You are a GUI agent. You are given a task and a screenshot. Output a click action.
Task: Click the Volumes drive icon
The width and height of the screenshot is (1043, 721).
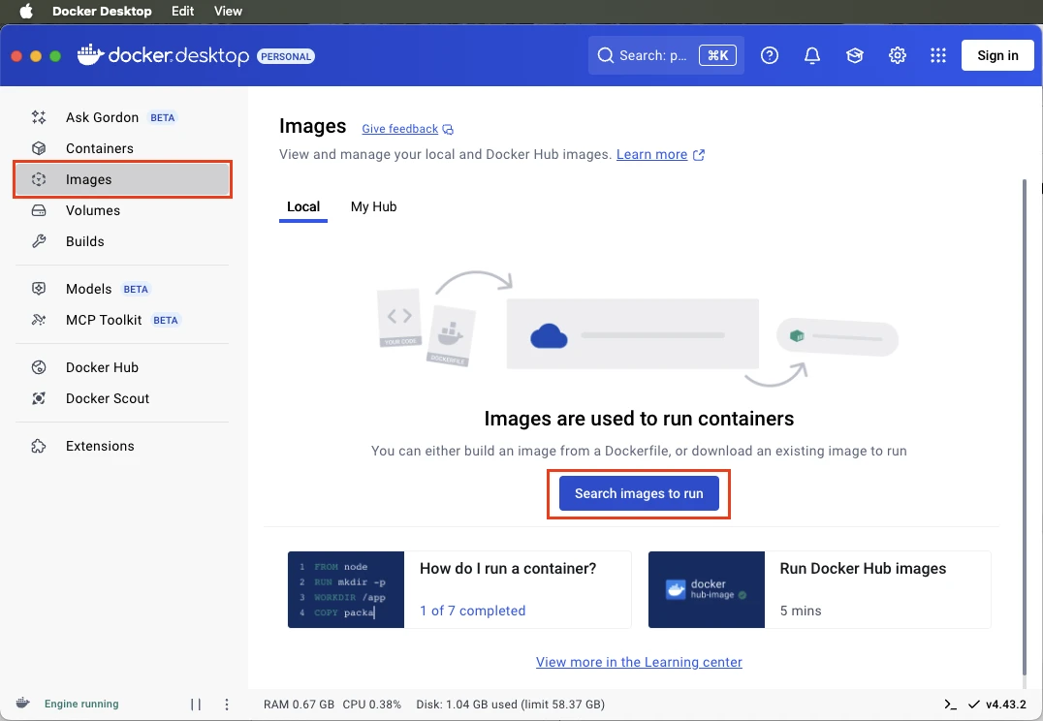pyautogui.click(x=39, y=210)
